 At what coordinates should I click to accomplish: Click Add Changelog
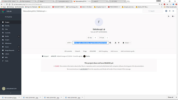[x=103, y=51]
